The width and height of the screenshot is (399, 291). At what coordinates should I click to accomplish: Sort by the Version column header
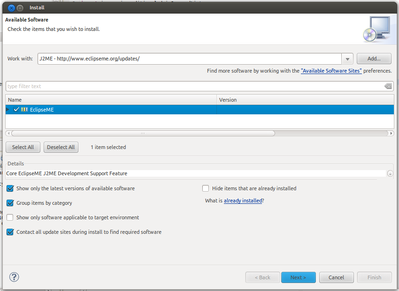[x=306, y=100]
